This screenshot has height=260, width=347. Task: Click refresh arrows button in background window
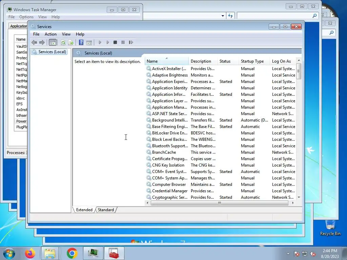(230, 16)
